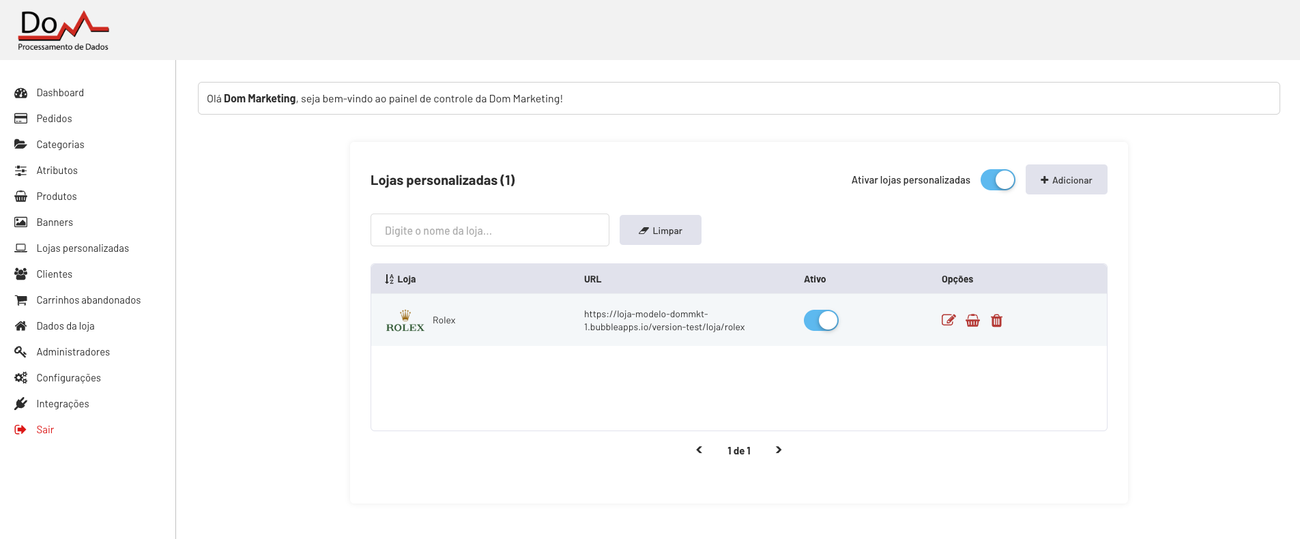Open Produtos in sidebar
The image size is (1300, 539).
(57, 196)
